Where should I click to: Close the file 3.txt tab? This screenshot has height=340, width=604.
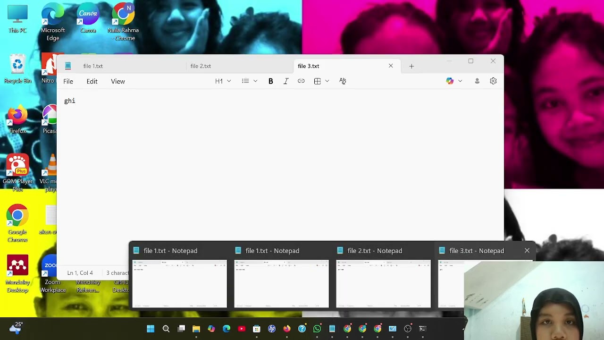pos(391,66)
